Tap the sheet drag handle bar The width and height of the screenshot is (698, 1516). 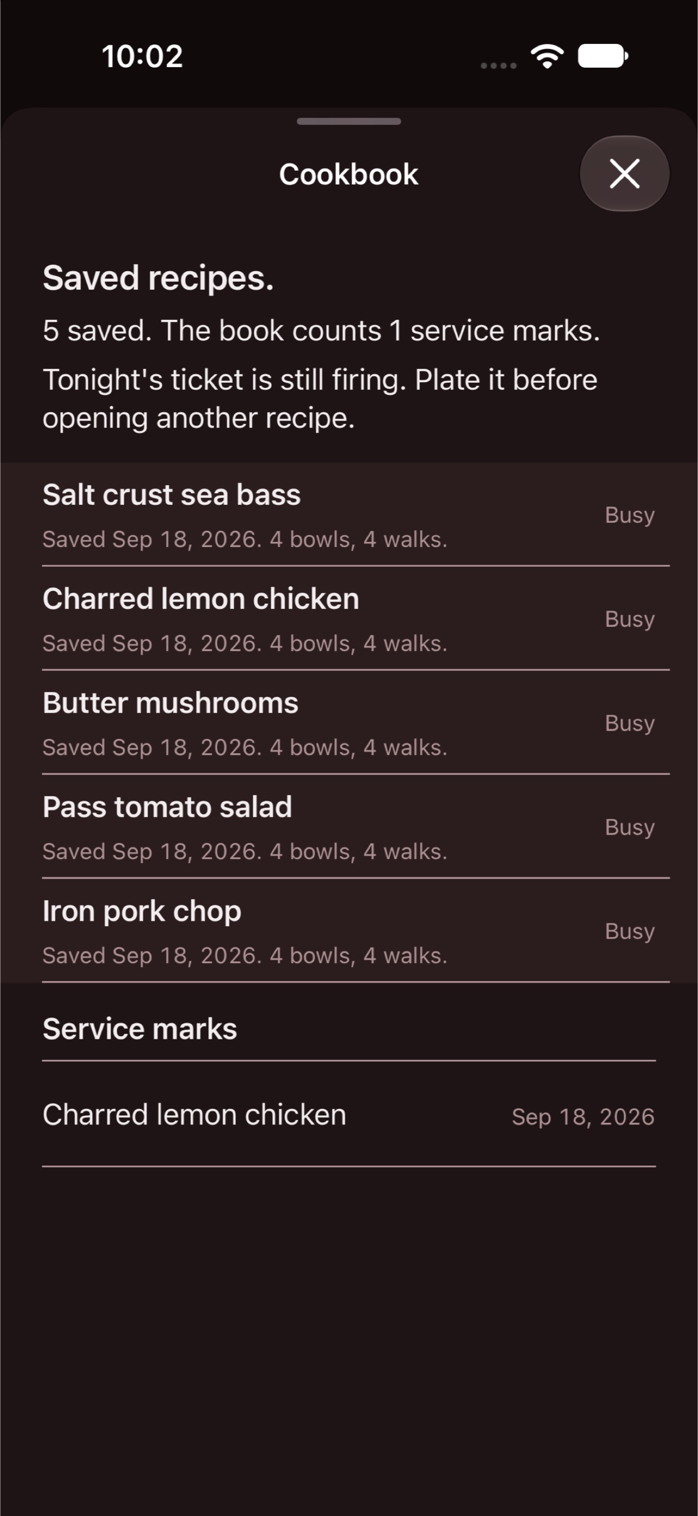pyautogui.click(x=349, y=121)
